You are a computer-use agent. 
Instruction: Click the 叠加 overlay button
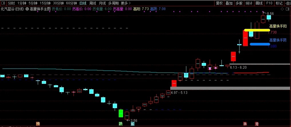tap(229, 3)
